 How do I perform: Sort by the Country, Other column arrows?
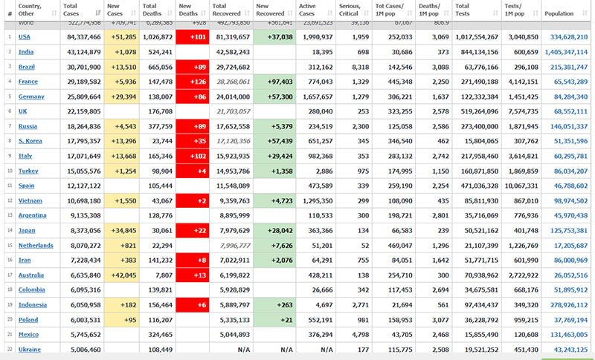[54, 13]
